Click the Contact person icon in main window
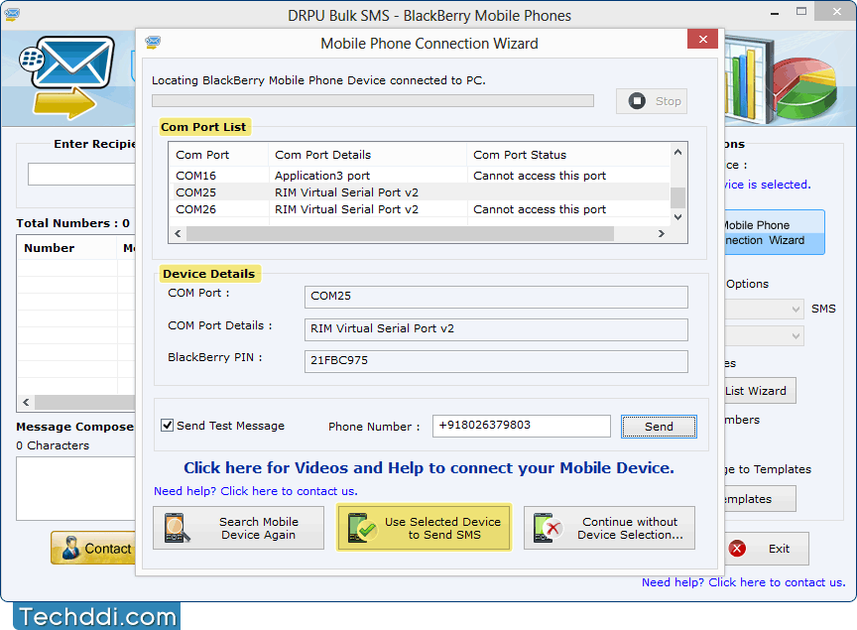Screen dimensions: 857x630 [70, 548]
